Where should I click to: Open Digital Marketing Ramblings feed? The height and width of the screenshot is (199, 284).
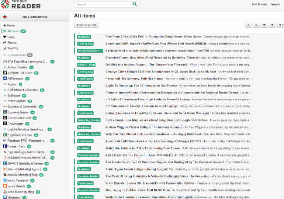point(25,129)
